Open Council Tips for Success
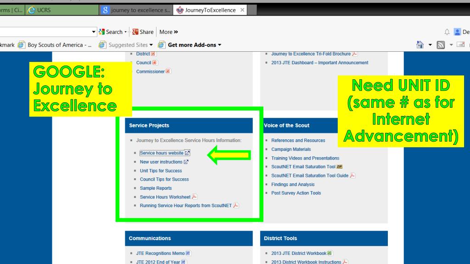The image size is (470, 264). tap(164, 179)
